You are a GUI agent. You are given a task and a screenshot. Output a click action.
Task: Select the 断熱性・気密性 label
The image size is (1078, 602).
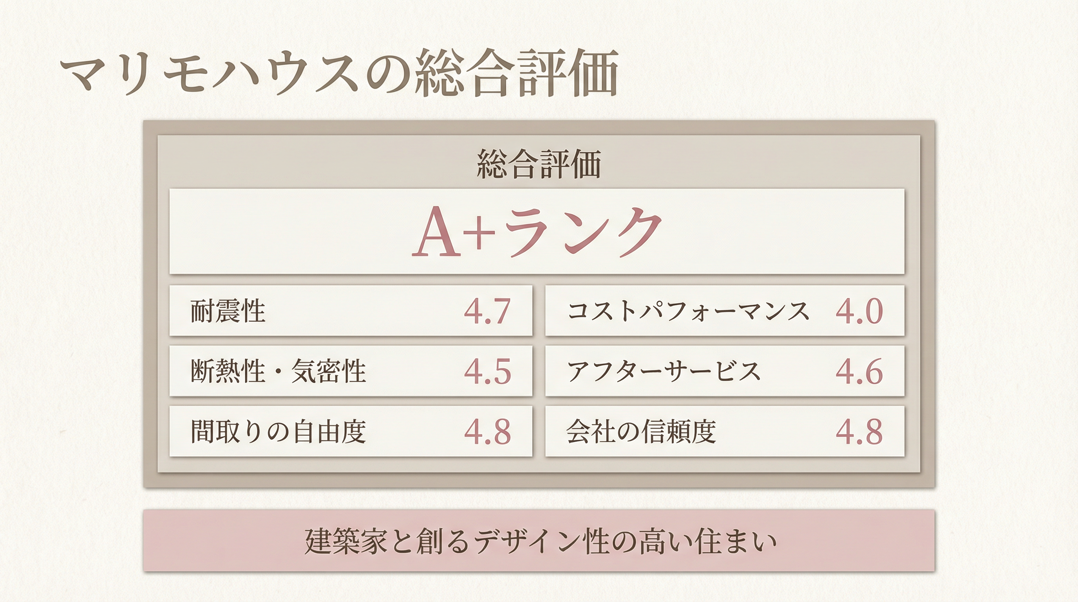[x=278, y=371]
